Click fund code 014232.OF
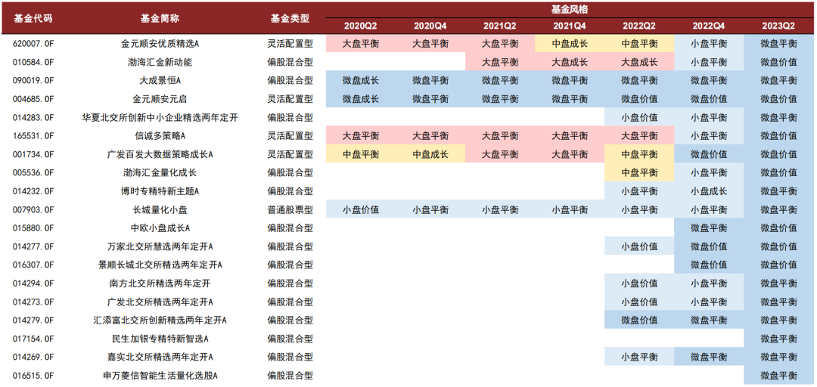The image size is (817, 387). point(33,191)
